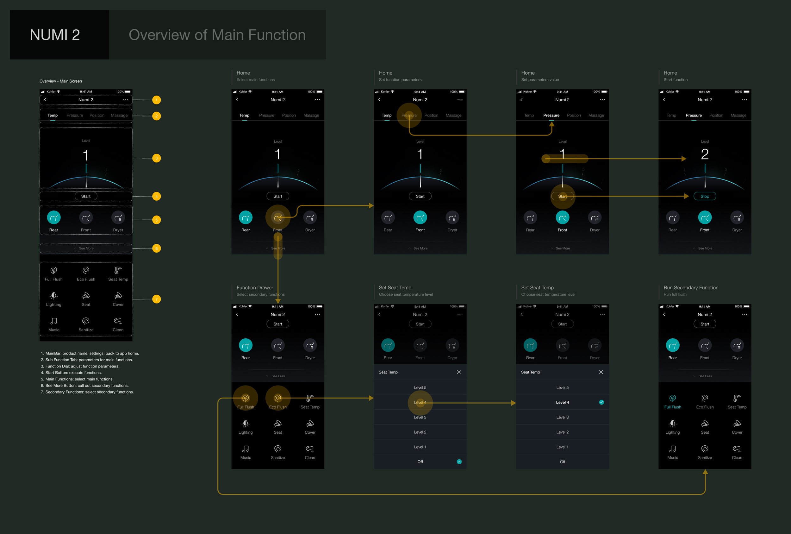Select Level 5 in first Set Seat Temp list

[x=420, y=387]
